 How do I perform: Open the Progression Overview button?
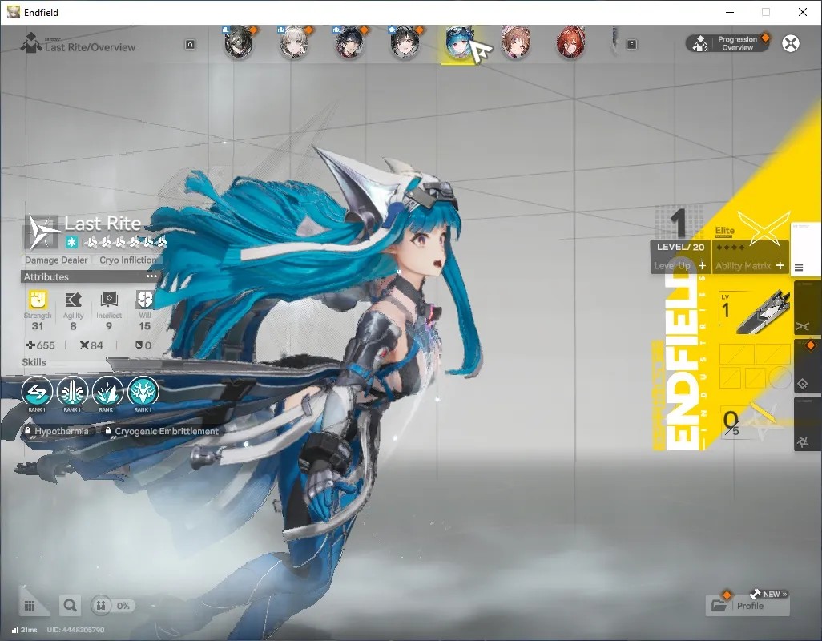pyautogui.click(x=727, y=43)
